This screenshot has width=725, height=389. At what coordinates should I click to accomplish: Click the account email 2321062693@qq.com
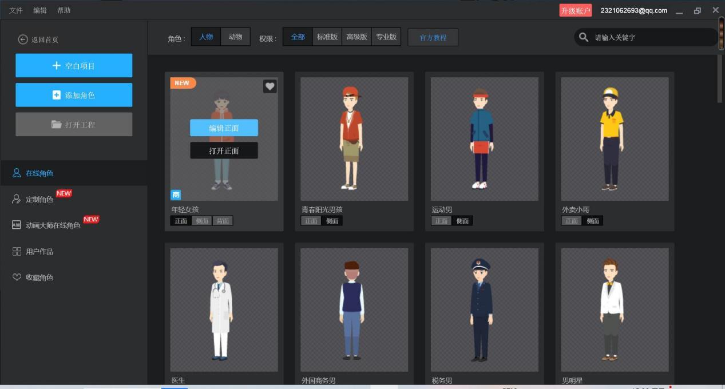pyautogui.click(x=633, y=10)
